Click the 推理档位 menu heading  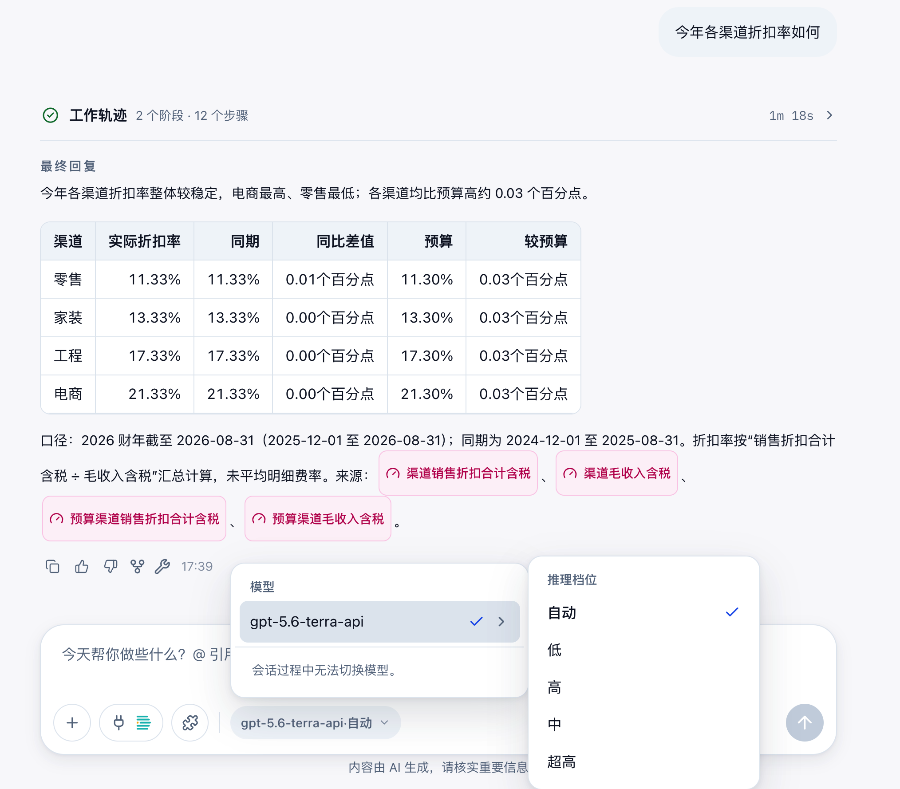(572, 580)
